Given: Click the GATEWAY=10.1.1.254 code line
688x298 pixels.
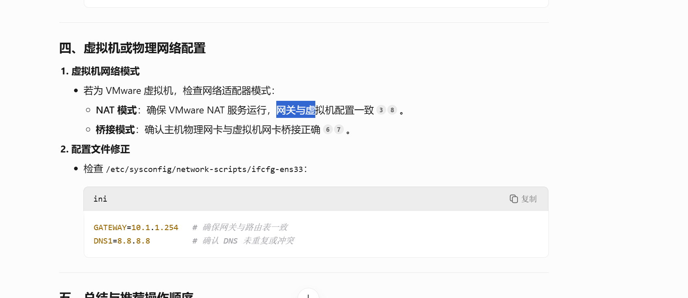Looking at the screenshot, I should tap(136, 228).
